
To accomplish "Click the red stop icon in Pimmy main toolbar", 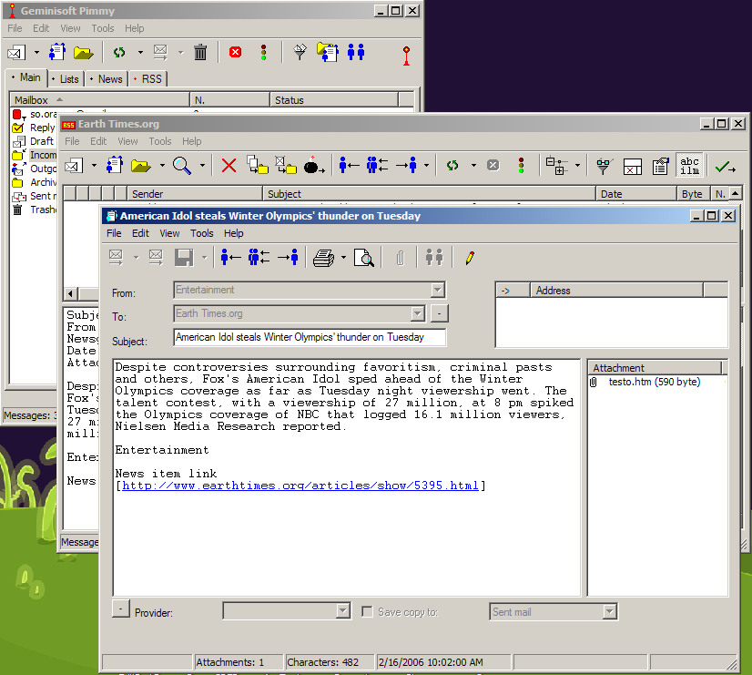I will coord(235,52).
